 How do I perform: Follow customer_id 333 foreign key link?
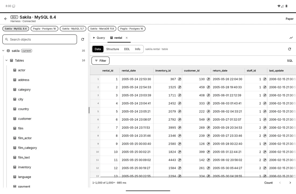(208, 103)
